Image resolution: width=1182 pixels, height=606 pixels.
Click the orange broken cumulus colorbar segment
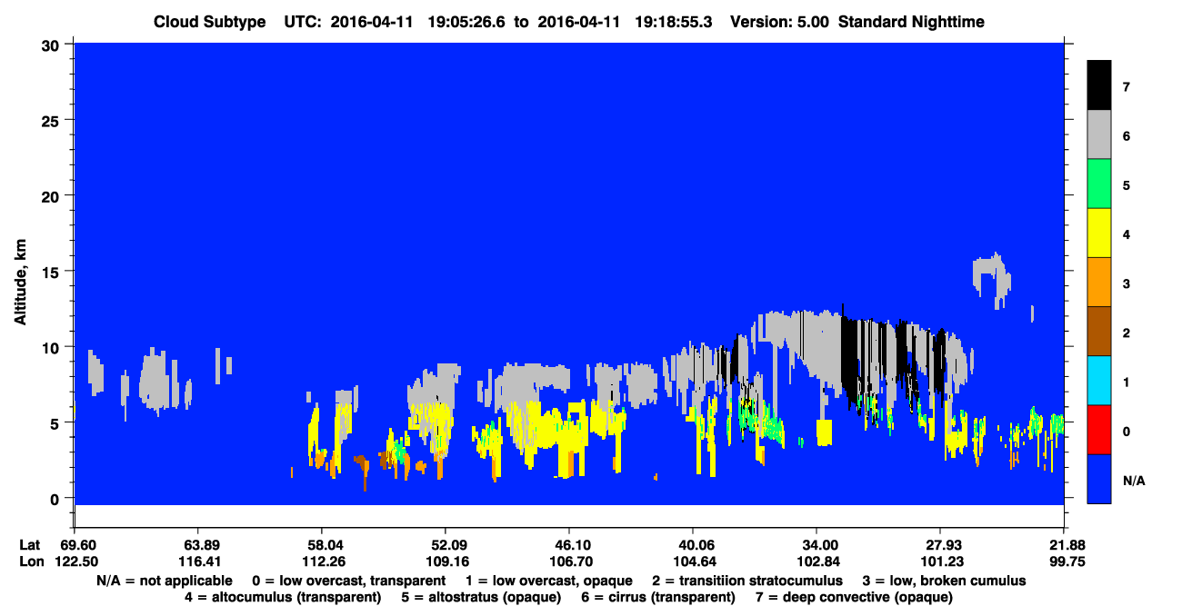coord(1099,283)
